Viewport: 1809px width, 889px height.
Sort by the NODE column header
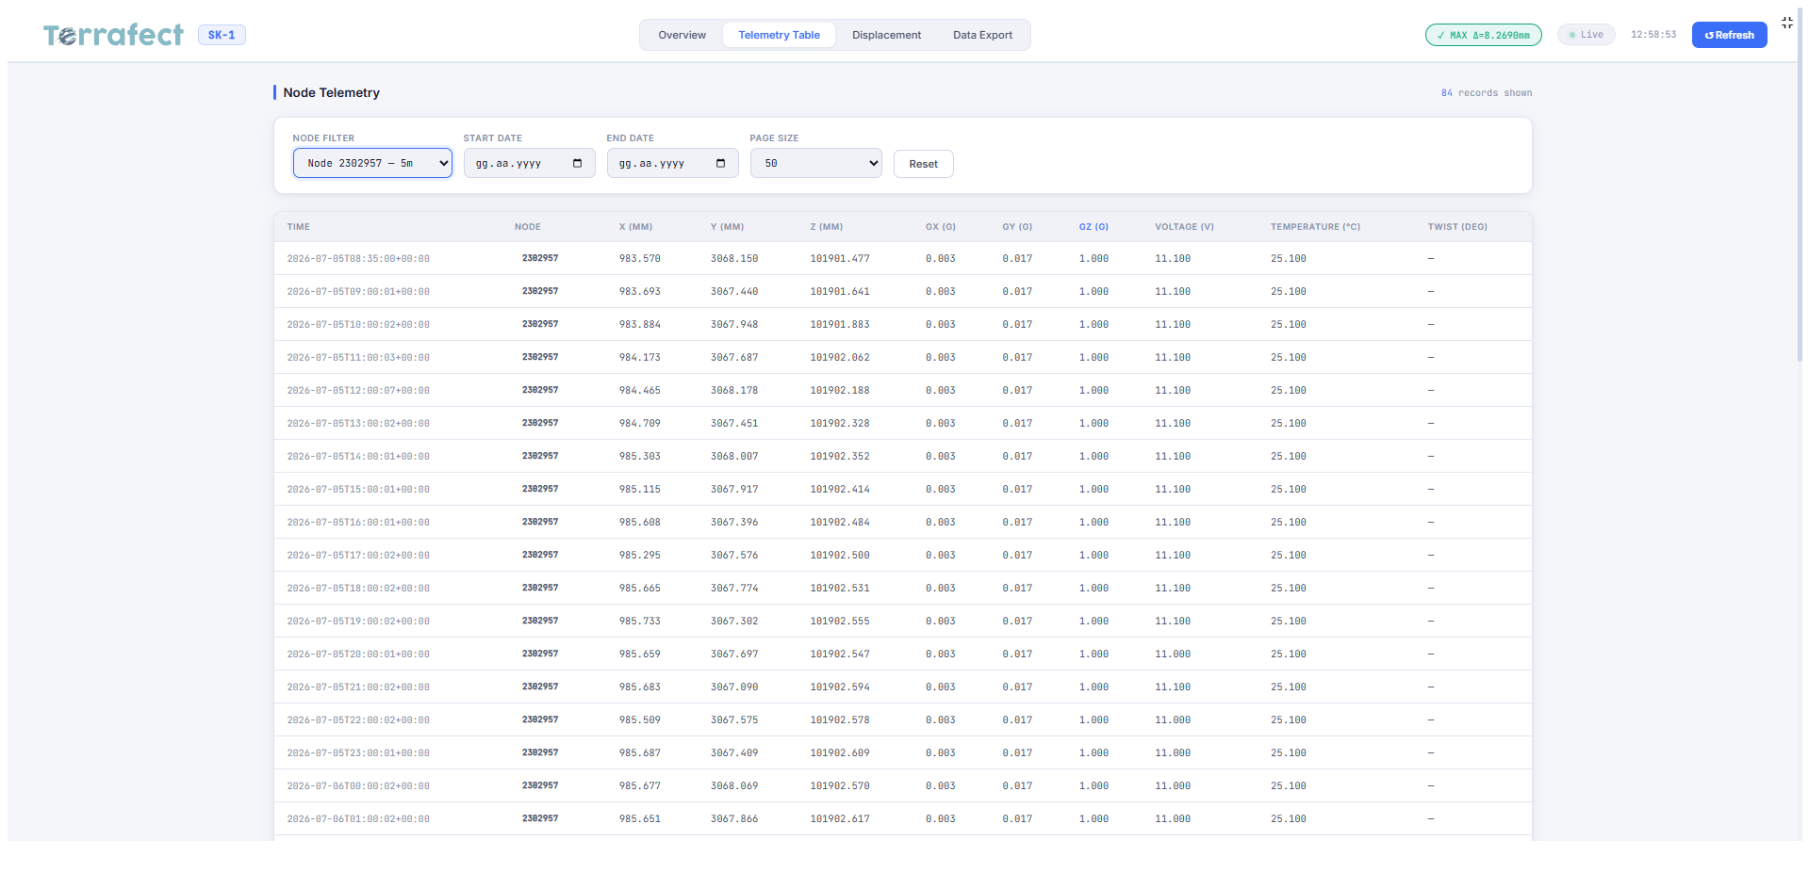528,227
